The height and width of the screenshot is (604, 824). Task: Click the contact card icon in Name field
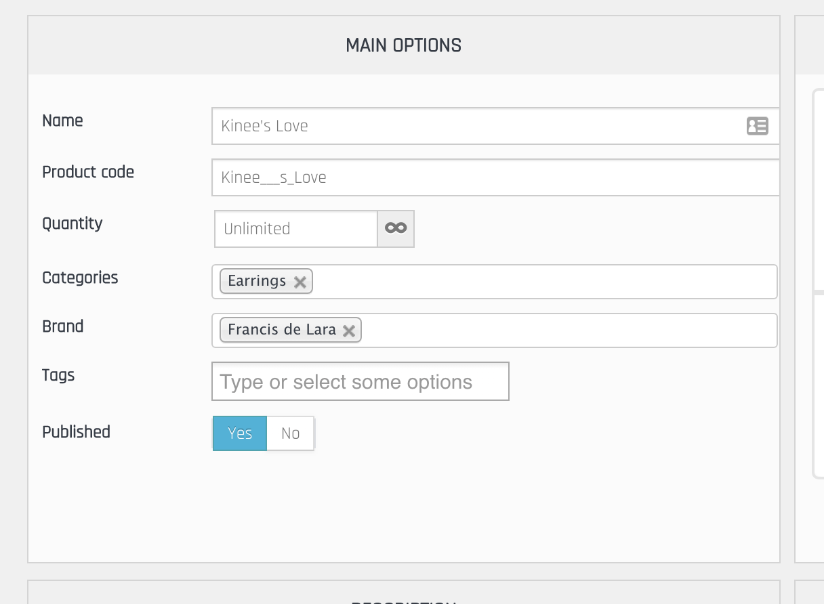(x=757, y=126)
